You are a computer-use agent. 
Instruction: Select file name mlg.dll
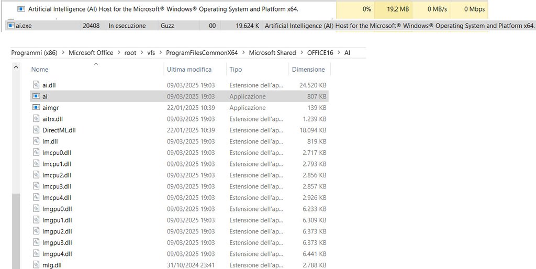pyautogui.click(x=52, y=265)
